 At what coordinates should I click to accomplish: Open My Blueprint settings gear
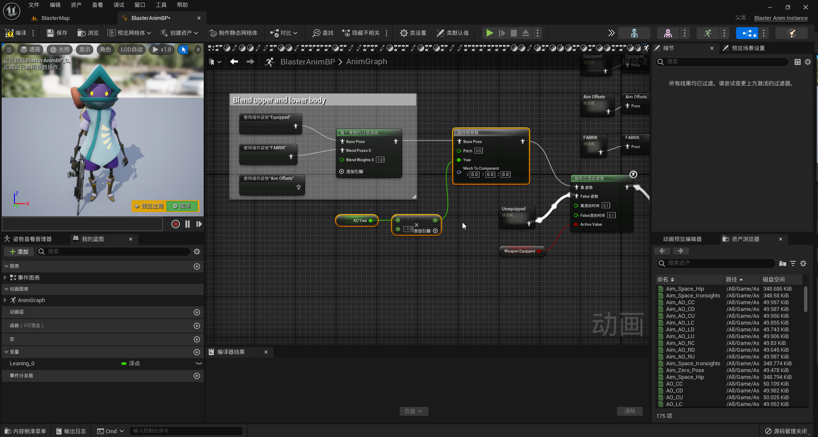197,252
